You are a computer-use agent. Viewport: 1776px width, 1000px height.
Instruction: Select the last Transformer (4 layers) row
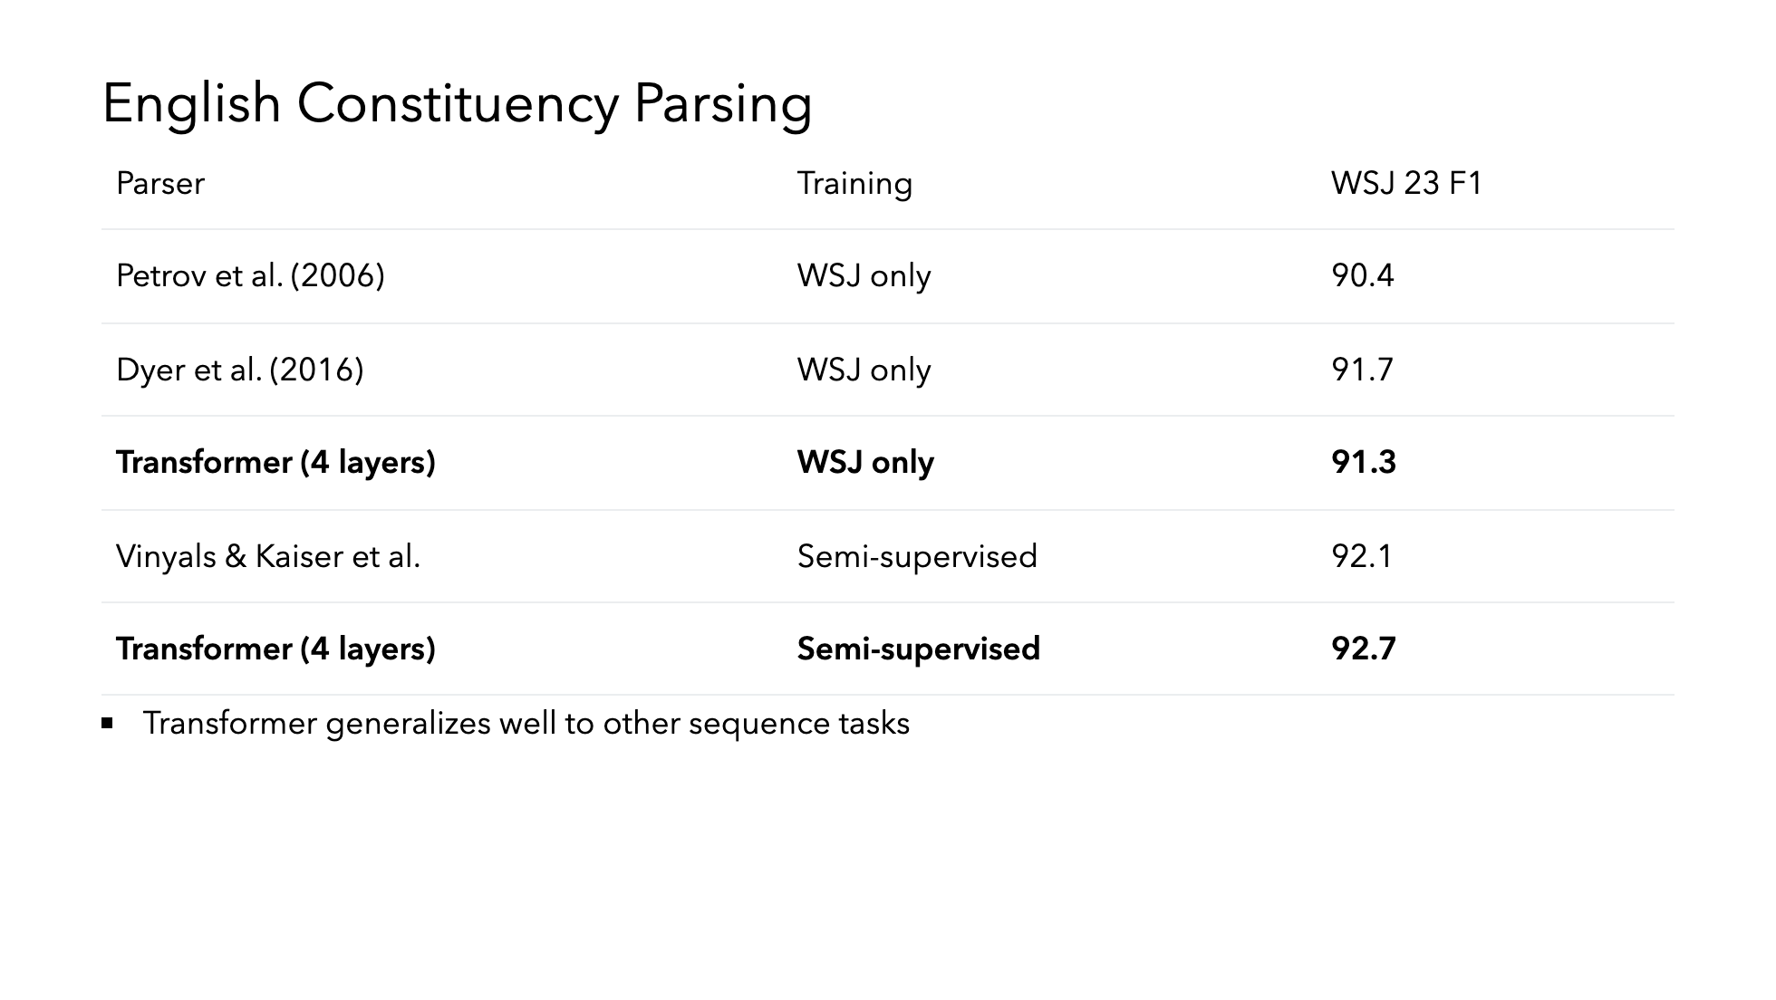888,649
